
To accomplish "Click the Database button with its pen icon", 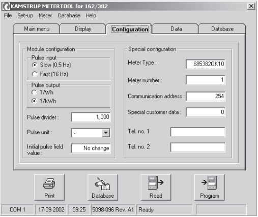I will click(x=103, y=188).
